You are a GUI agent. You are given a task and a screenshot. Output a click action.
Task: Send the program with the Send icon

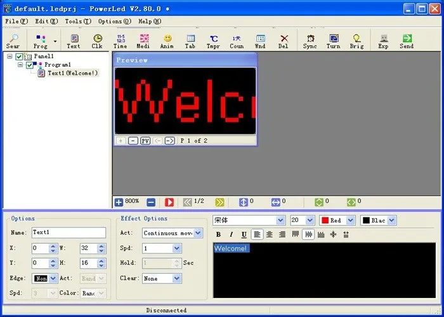coord(407,41)
